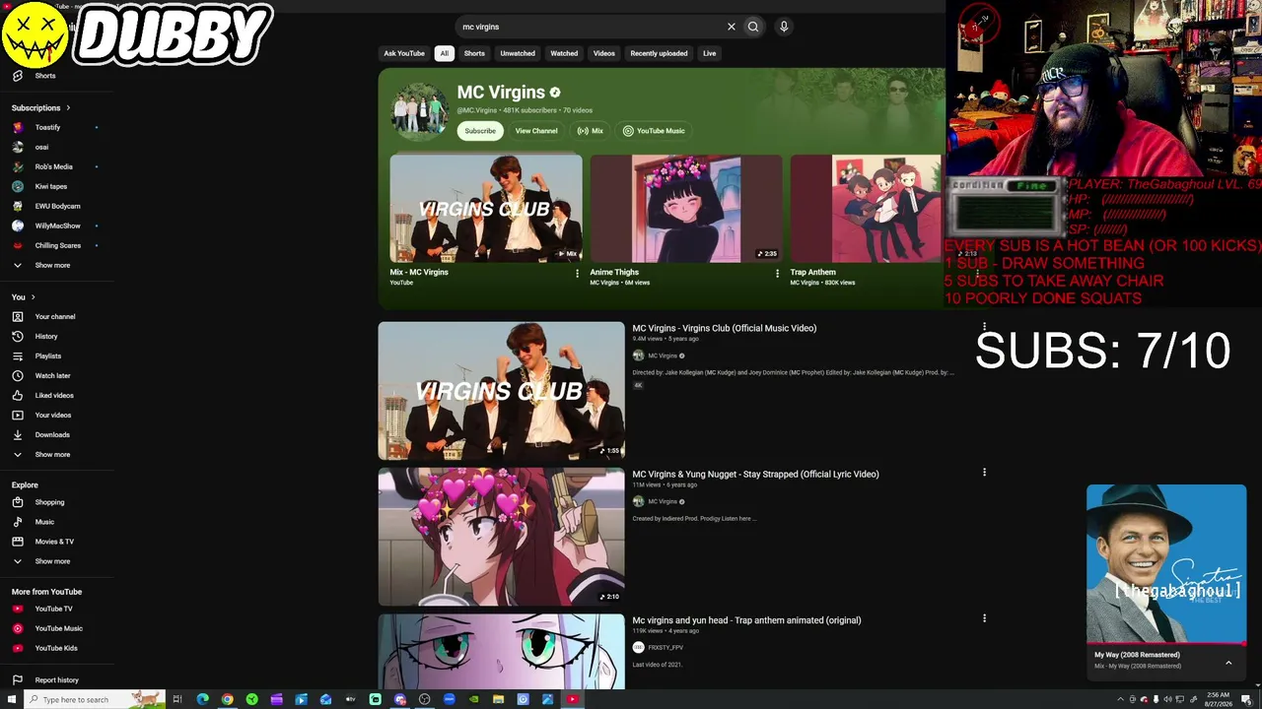Viewport: 1262px width, 709px height.
Task: Open options for the Mix - MC Virgins card
Action: tap(578, 273)
